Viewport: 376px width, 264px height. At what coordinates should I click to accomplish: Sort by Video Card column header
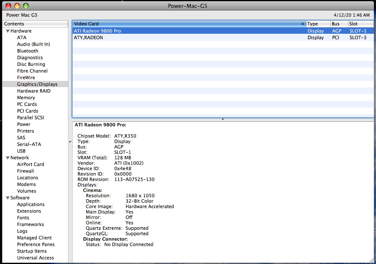(x=189, y=24)
